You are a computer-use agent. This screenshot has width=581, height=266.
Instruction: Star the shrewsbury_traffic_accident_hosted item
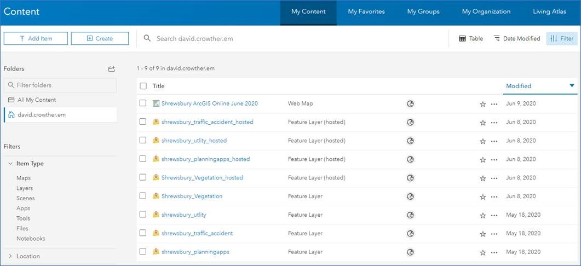(x=482, y=123)
